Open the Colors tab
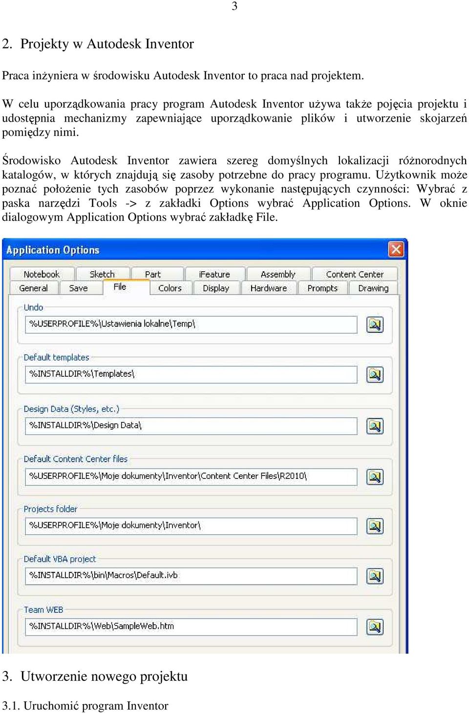 tap(170, 288)
